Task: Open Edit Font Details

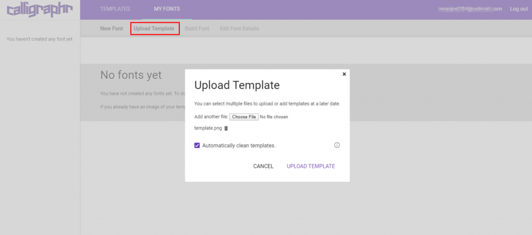Action: pyautogui.click(x=239, y=29)
